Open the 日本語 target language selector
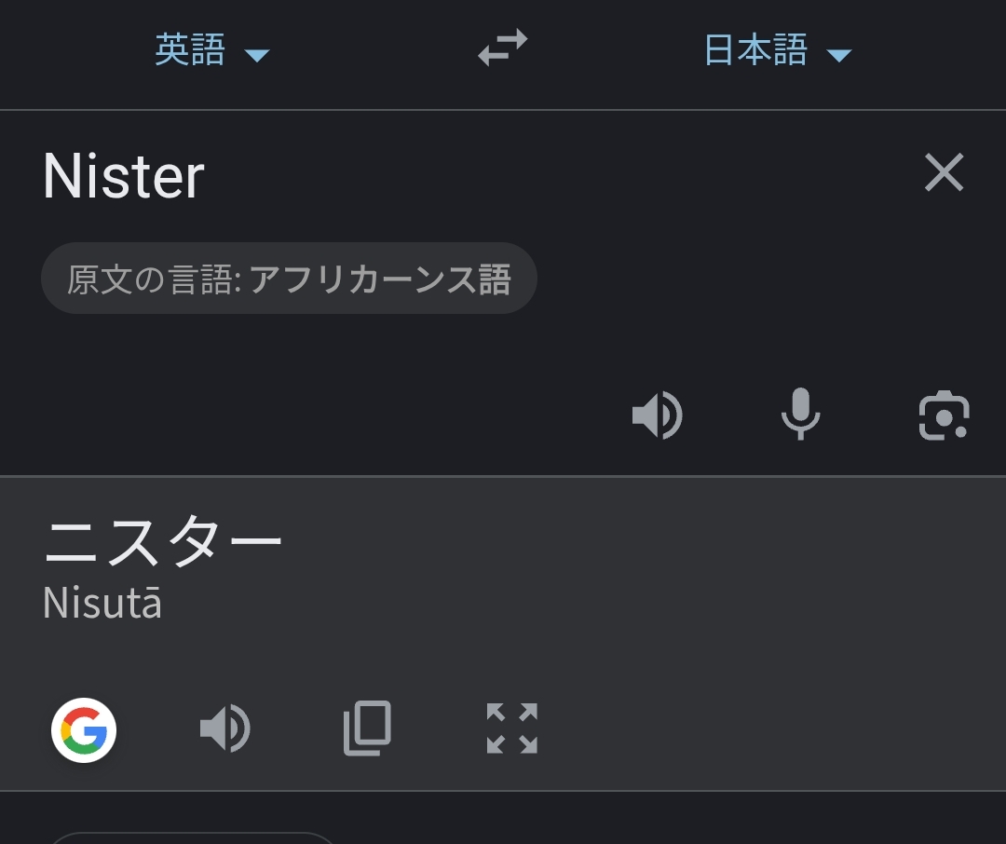Image resolution: width=1006 pixels, height=844 pixels. point(755,50)
